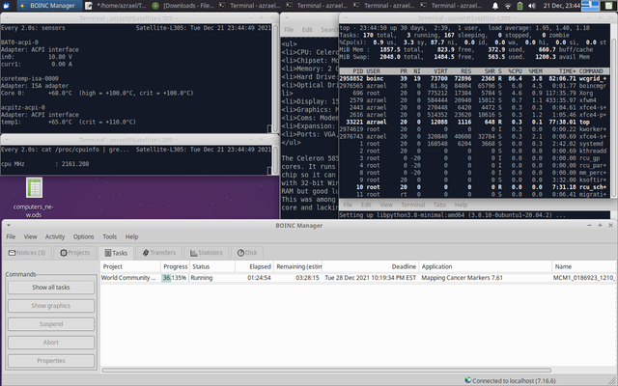Sort tasks by the Remaining column header

(298, 266)
